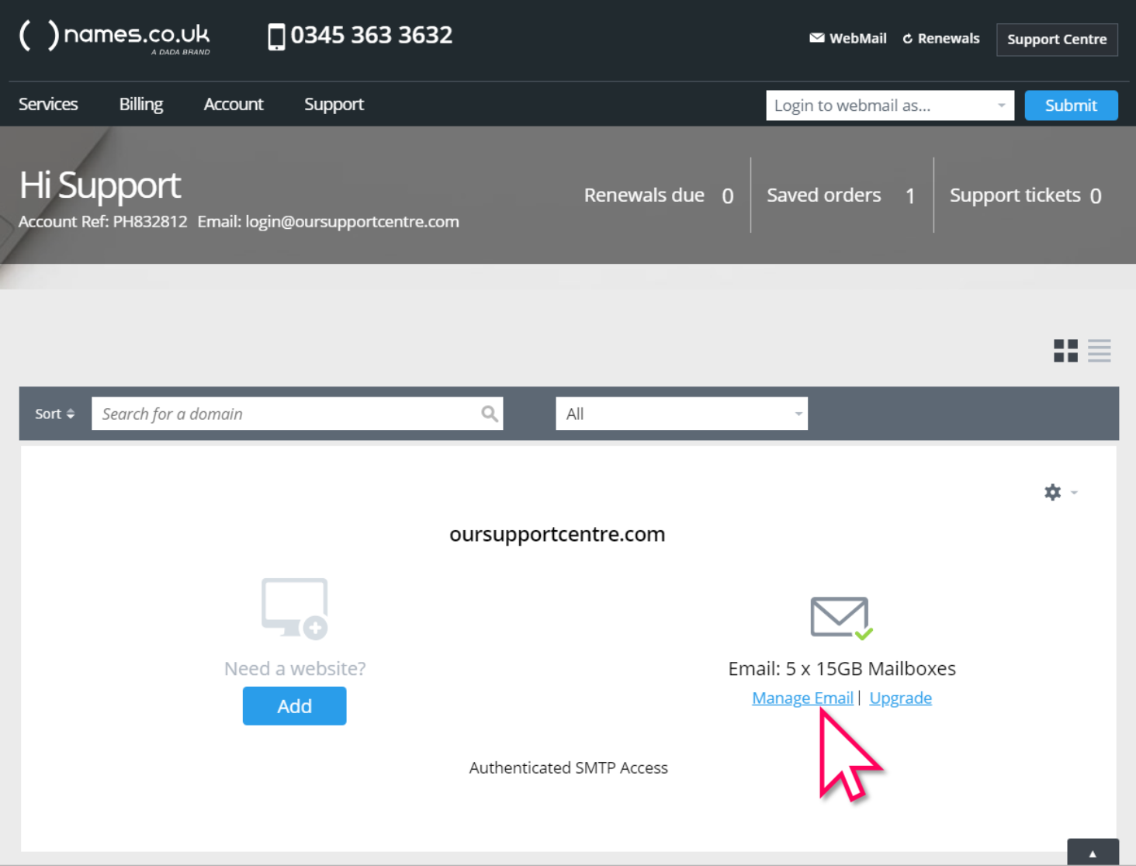Click Support tickets counter
1136x866 pixels.
point(1025,195)
